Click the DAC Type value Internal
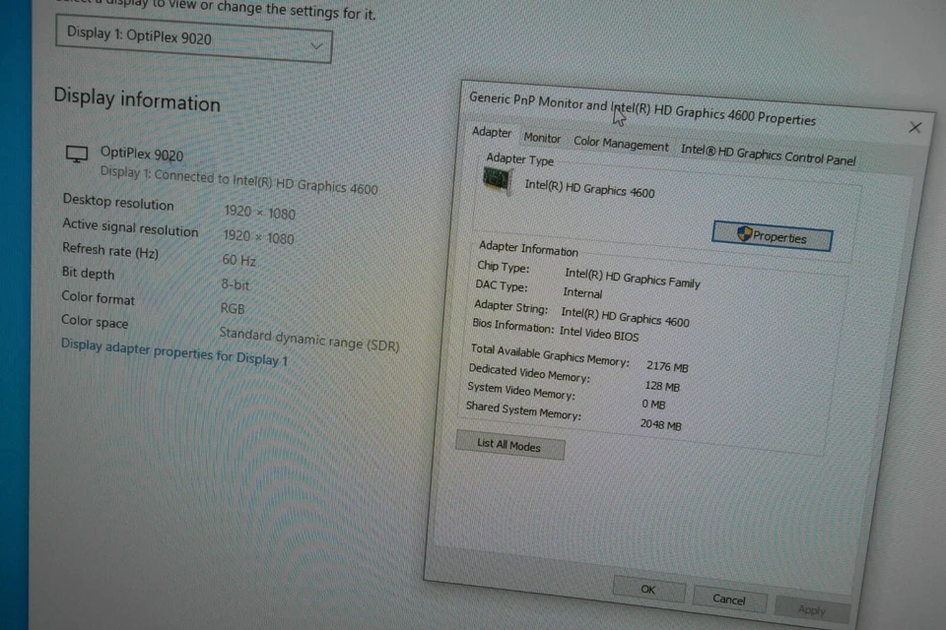946x630 pixels. [x=582, y=292]
